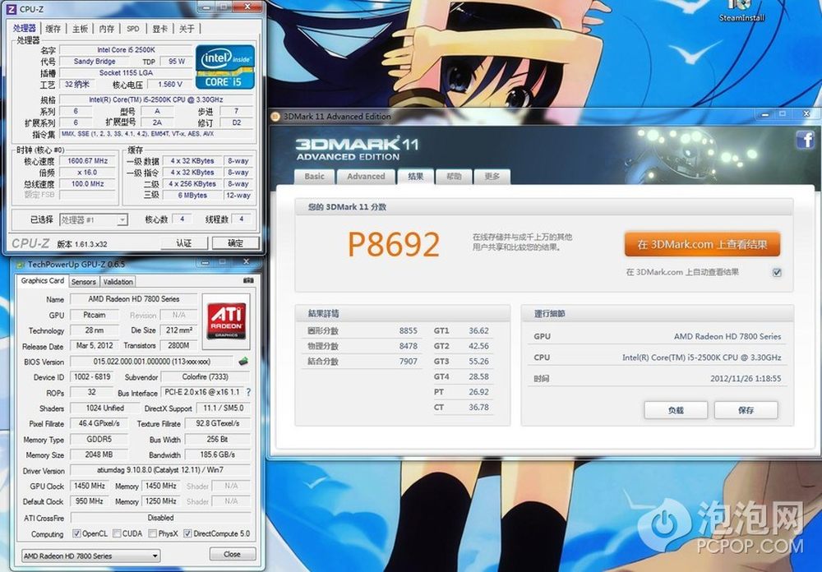This screenshot has width=822, height=572.
Task: Select the 结果 tab in 3DMark 11
Action: click(x=416, y=176)
